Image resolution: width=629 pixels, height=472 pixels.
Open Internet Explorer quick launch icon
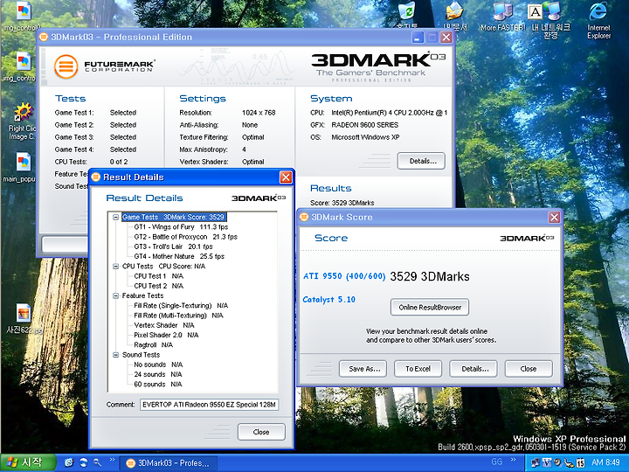coord(69,462)
